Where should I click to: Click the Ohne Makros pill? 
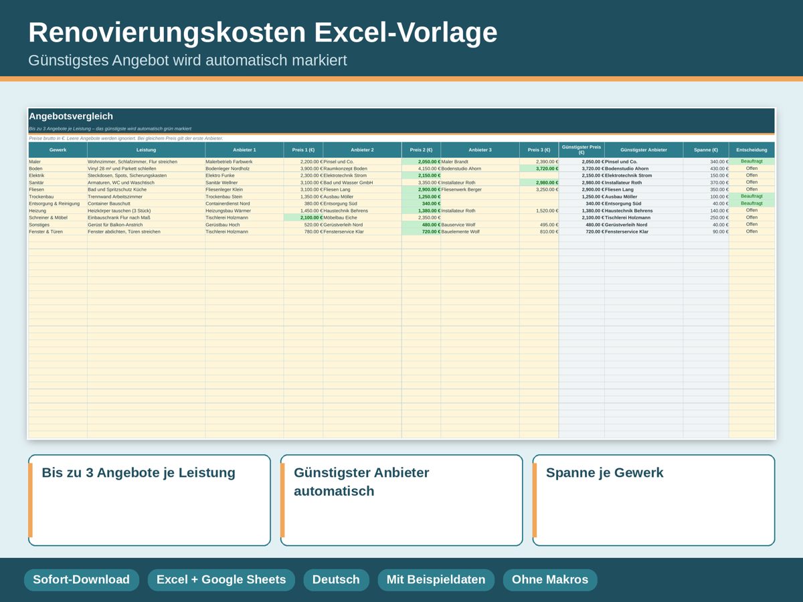click(550, 580)
